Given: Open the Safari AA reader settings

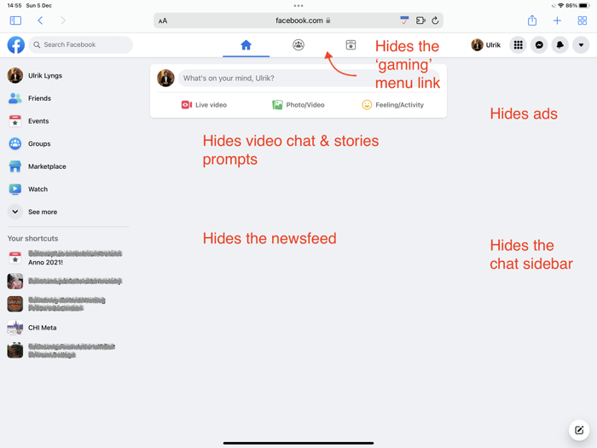Looking at the screenshot, I should (163, 21).
